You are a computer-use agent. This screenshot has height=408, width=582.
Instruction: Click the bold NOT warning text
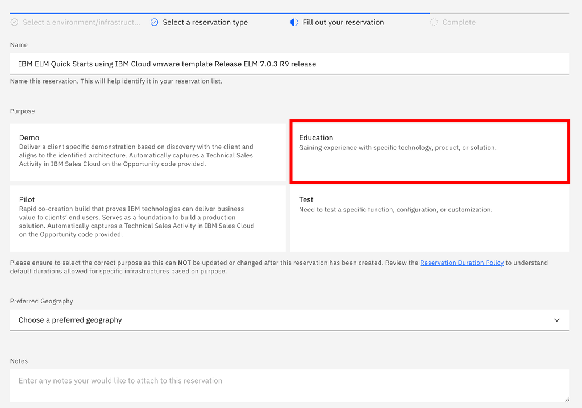pyautogui.click(x=184, y=263)
